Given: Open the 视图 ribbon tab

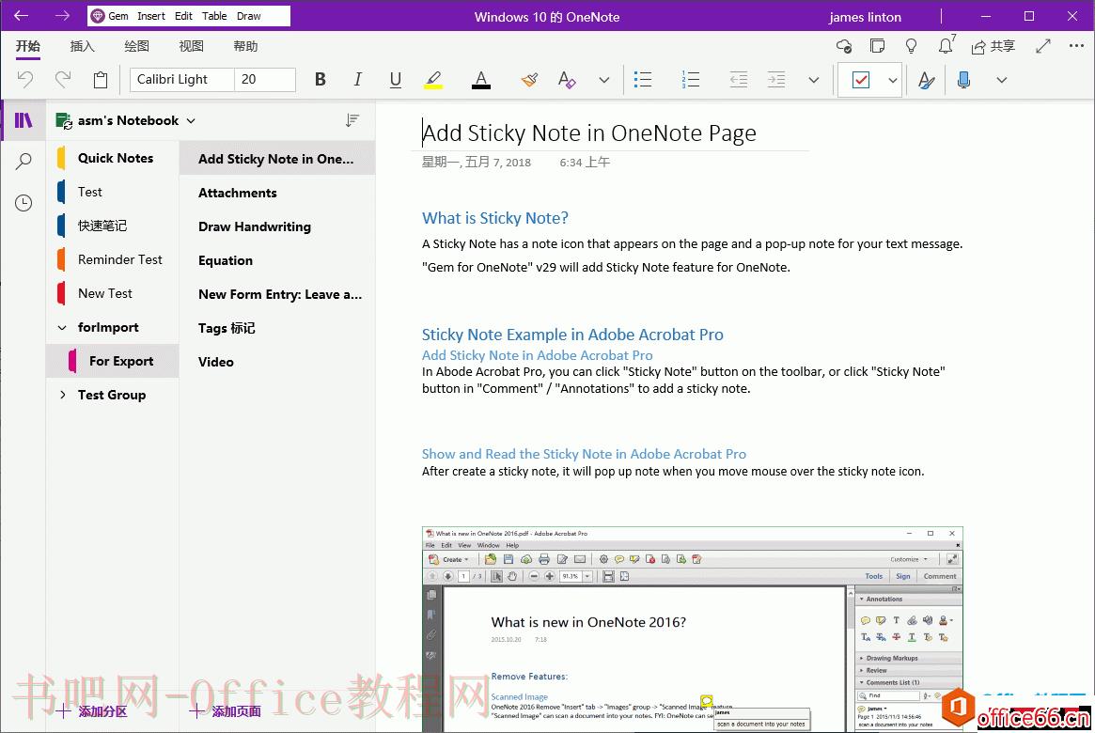Looking at the screenshot, I should pyautogui.click(x=191, y=46).
